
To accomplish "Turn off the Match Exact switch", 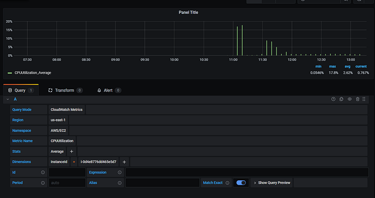I will click(x=241, y=182).
